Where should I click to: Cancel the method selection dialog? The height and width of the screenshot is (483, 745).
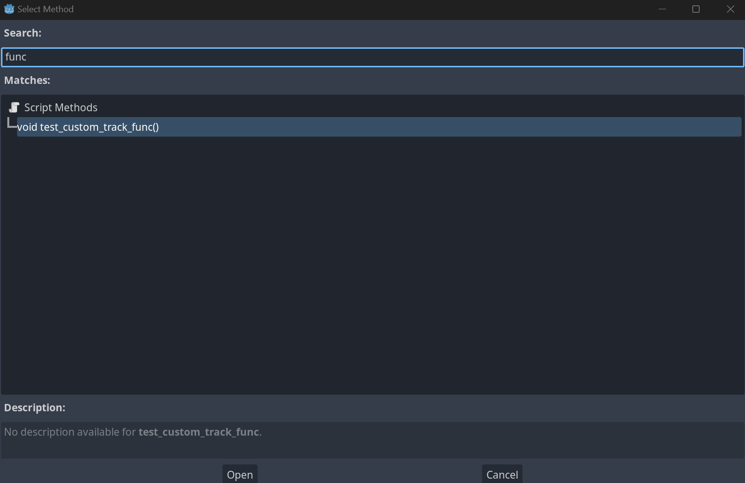point(502,474)
